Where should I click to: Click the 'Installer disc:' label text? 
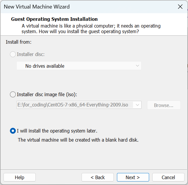tap(31, 54)
